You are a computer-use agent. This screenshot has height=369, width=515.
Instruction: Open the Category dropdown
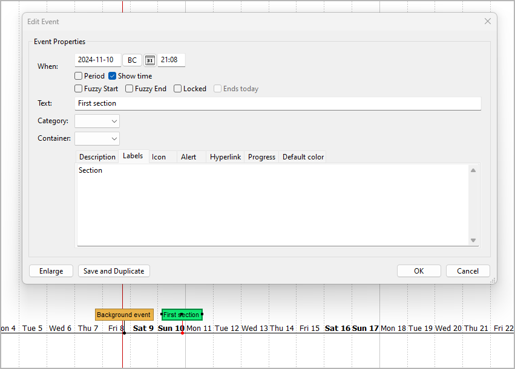point(97,121)
